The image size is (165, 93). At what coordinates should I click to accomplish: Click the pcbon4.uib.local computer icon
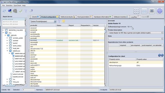[x=11, y=74]
